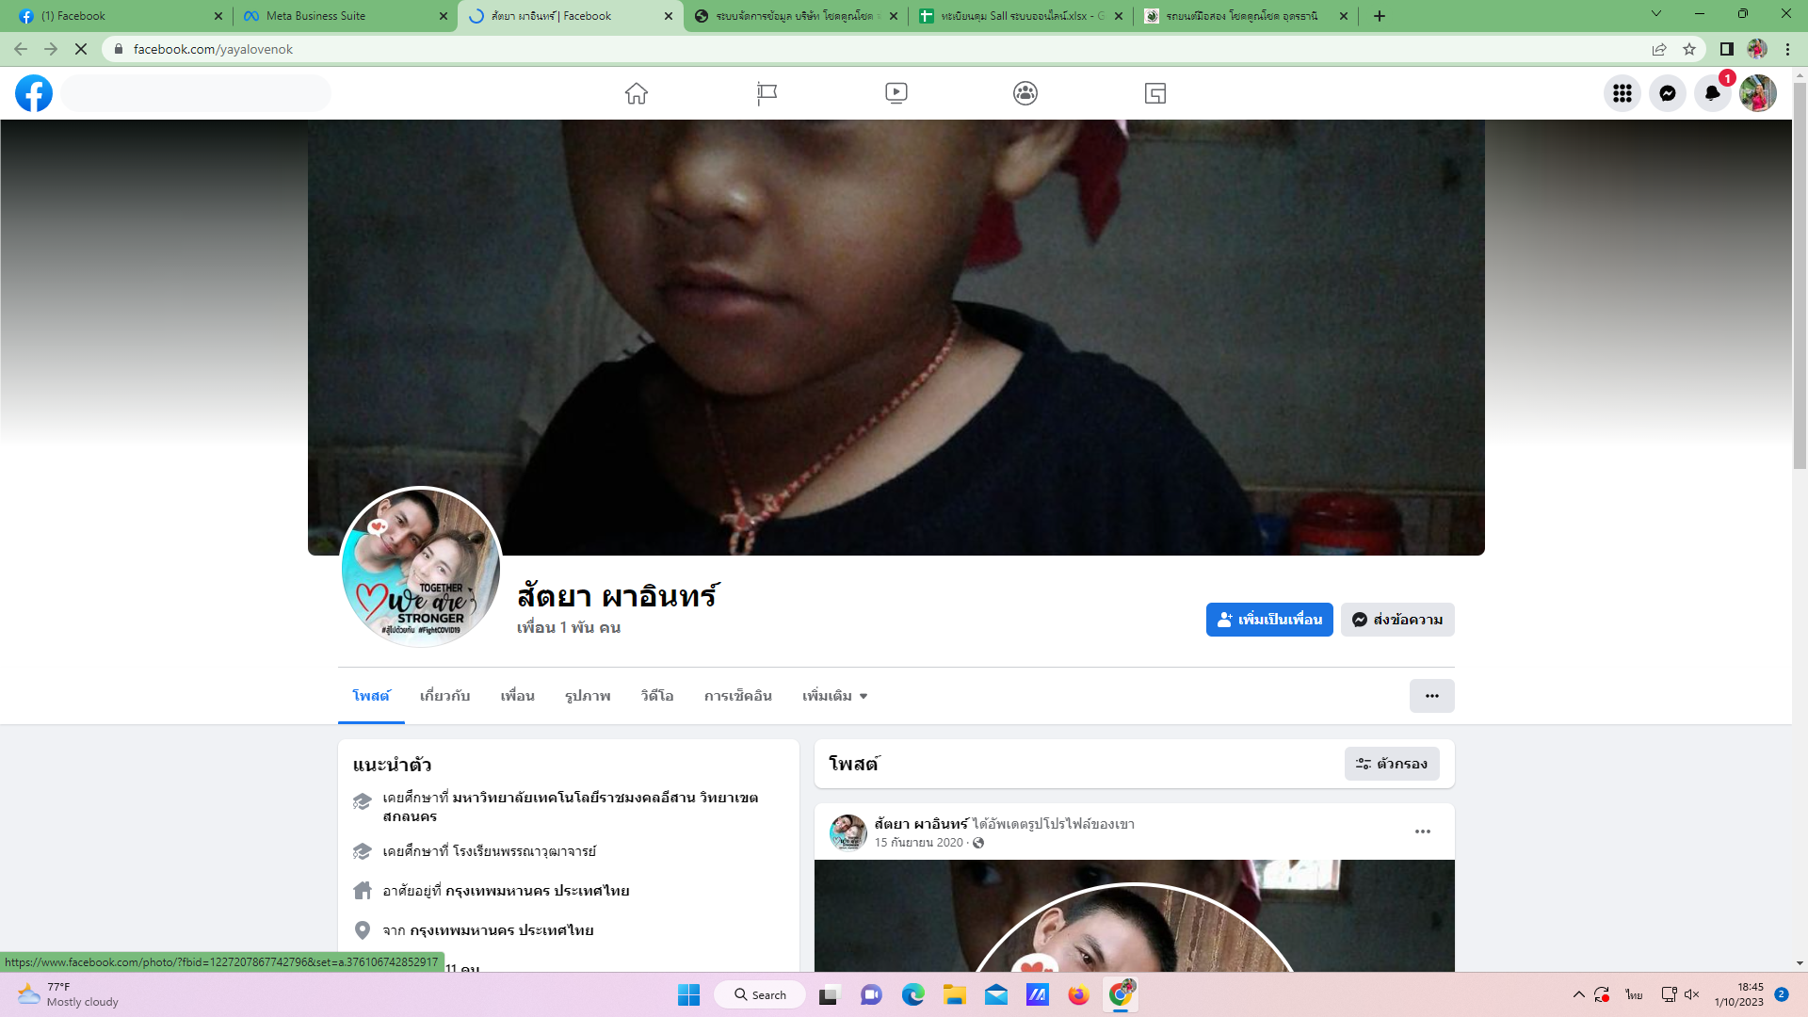Open the post's three-dots menu
Viewport: 1808px width, 1017px height.
pyautogui.click(x=1422, y=831)
